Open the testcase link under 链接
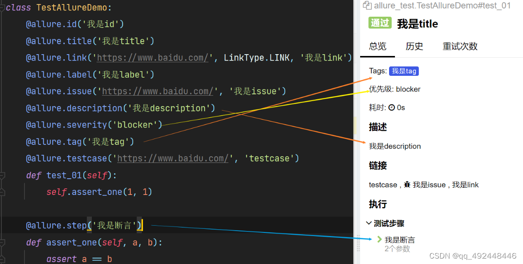Image resolution: width=523 pixels, height=264 pixels. (x=383, y=185)
